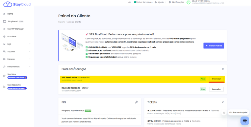Screen dimensions: 251x127
Task: Click Gerenciar for Revenda Dedicada
Action: pyautogui.click(x=216, y=89)
